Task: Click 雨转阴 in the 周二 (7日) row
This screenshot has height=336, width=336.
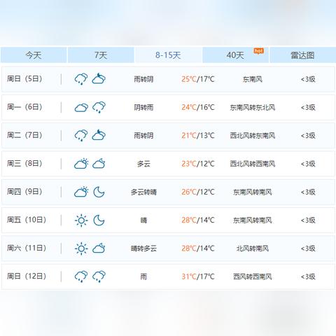Action: (x=143, y=136)
